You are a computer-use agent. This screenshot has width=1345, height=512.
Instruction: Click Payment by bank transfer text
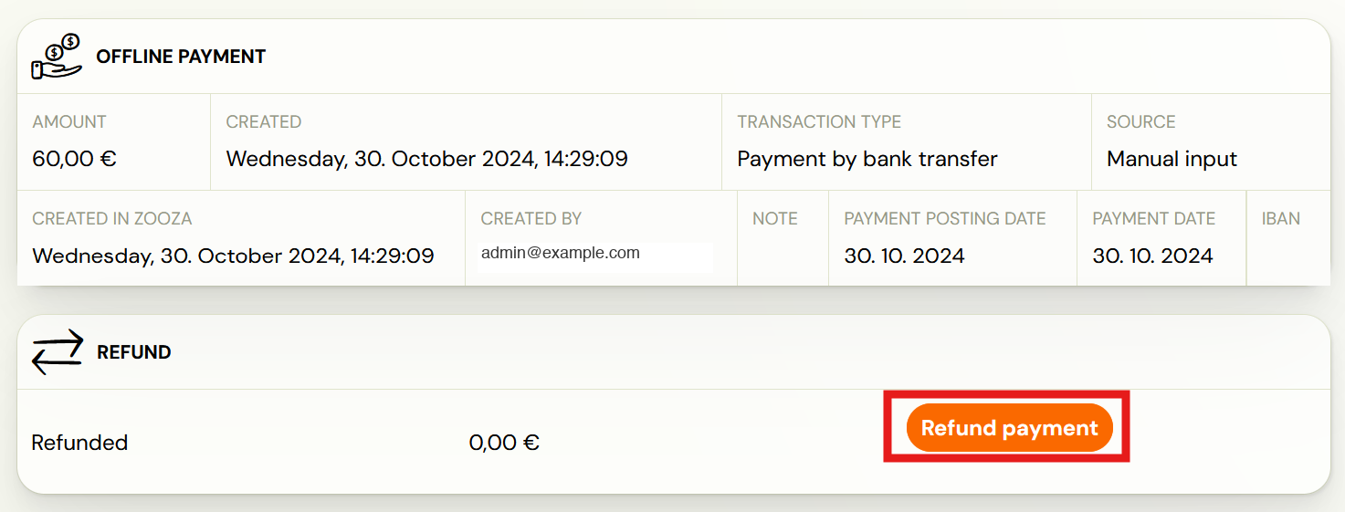tap(867, 159)
